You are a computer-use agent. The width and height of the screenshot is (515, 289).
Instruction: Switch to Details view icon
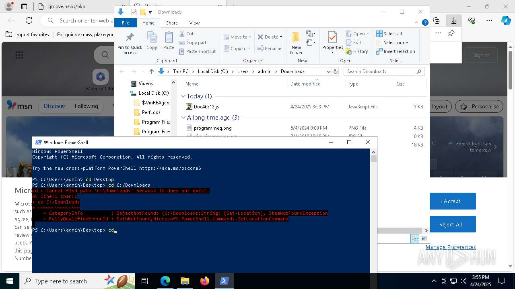(x=415, y=238)
